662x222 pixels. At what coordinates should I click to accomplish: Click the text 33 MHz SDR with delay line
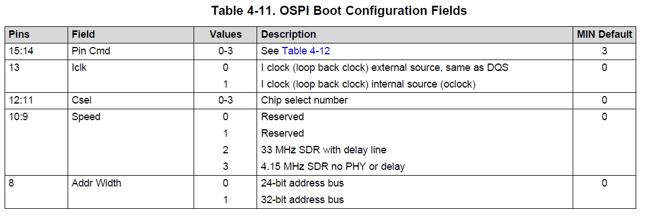[324, 150]
